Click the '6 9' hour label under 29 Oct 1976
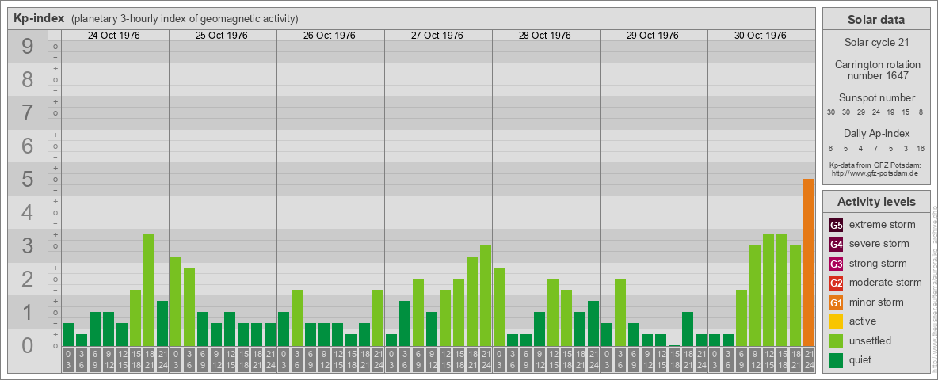 tap(634, 359)
